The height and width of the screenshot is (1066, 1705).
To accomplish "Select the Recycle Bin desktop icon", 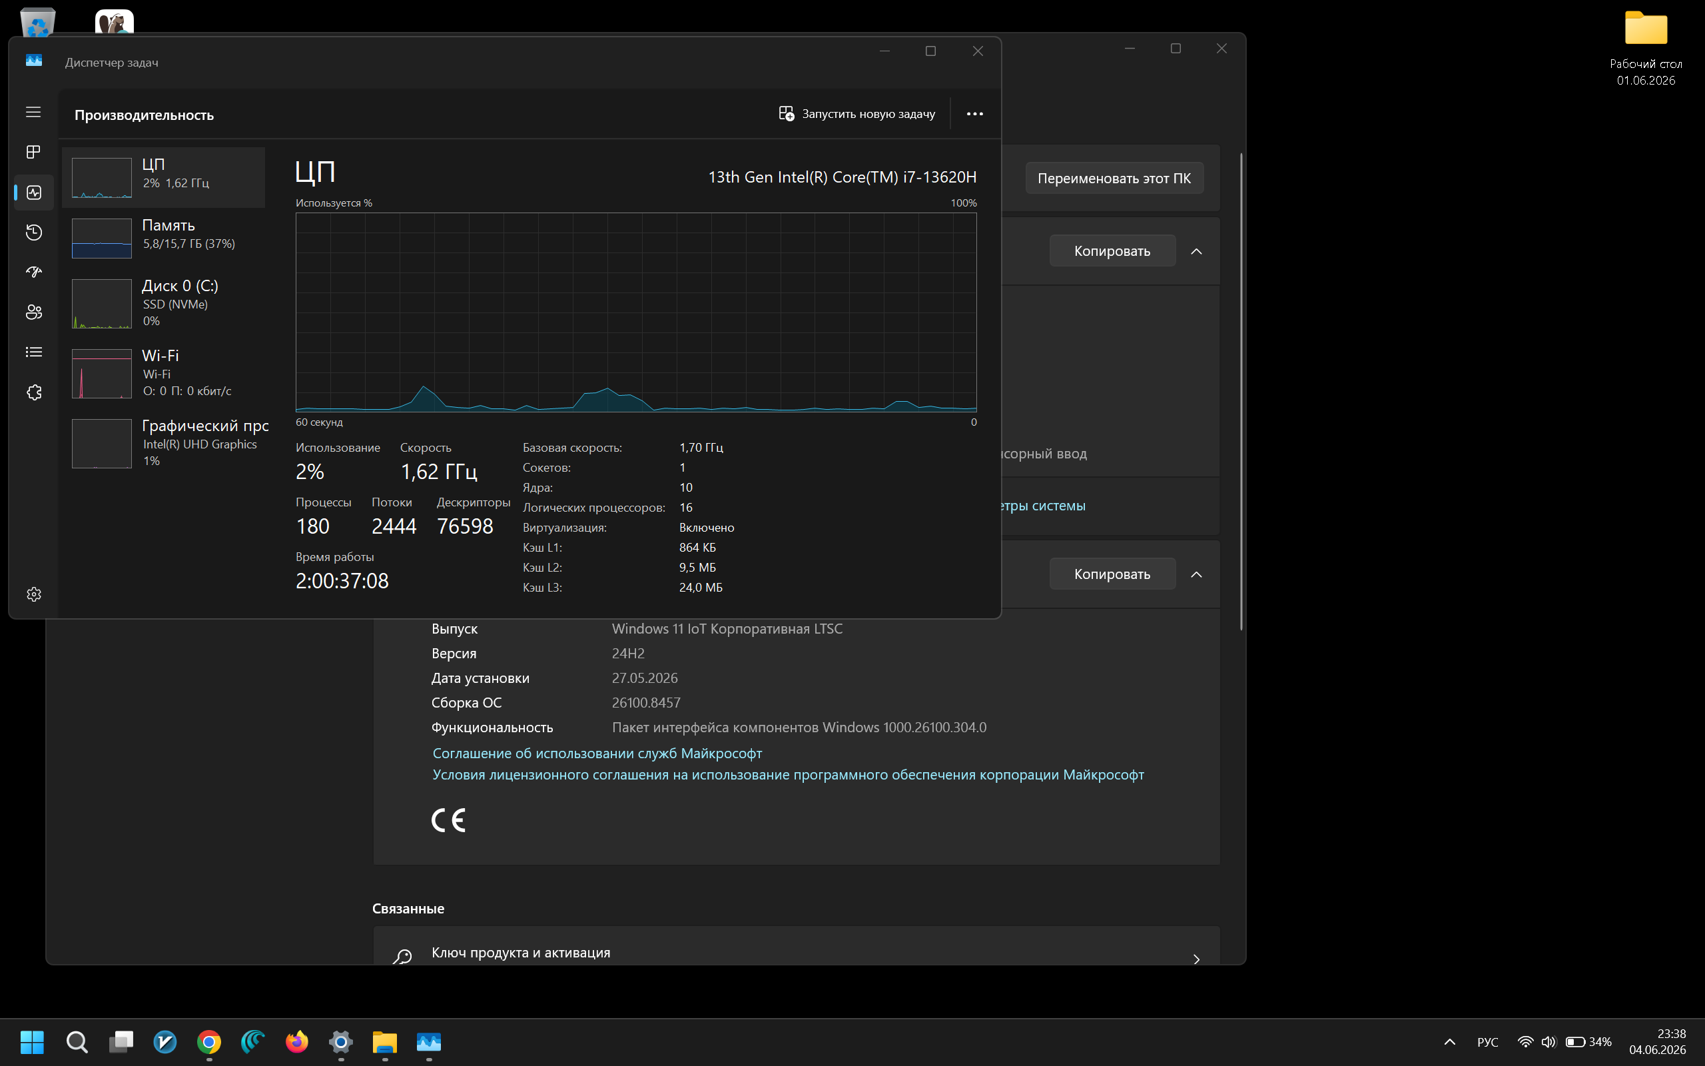I will click(38, 21).
